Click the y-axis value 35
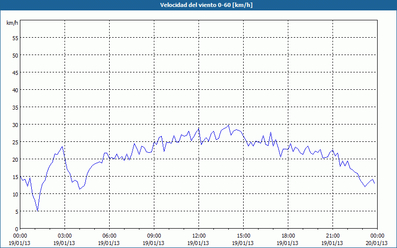The height and width of the screenshot is (248, 397). coord(15,107)
